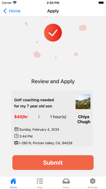Image resolution: width=106 pixels, height=189 pixels.
Task: Click the Golf coaching needed gig title
Action: point(34,103)
